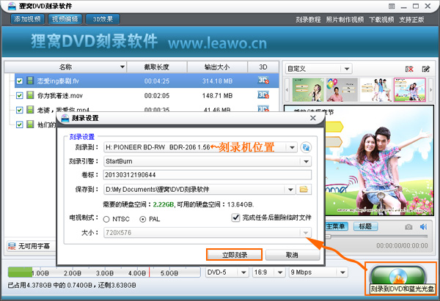This screenshot has width=440, height=301.
Task: Click the edit menu template icon
Action: point(425,69)
